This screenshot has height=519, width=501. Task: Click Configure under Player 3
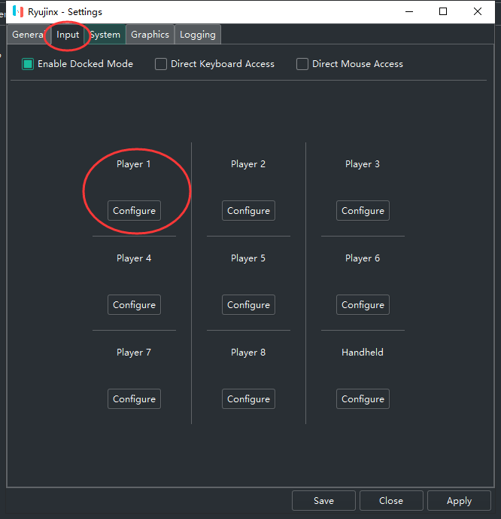coord(363,211)
